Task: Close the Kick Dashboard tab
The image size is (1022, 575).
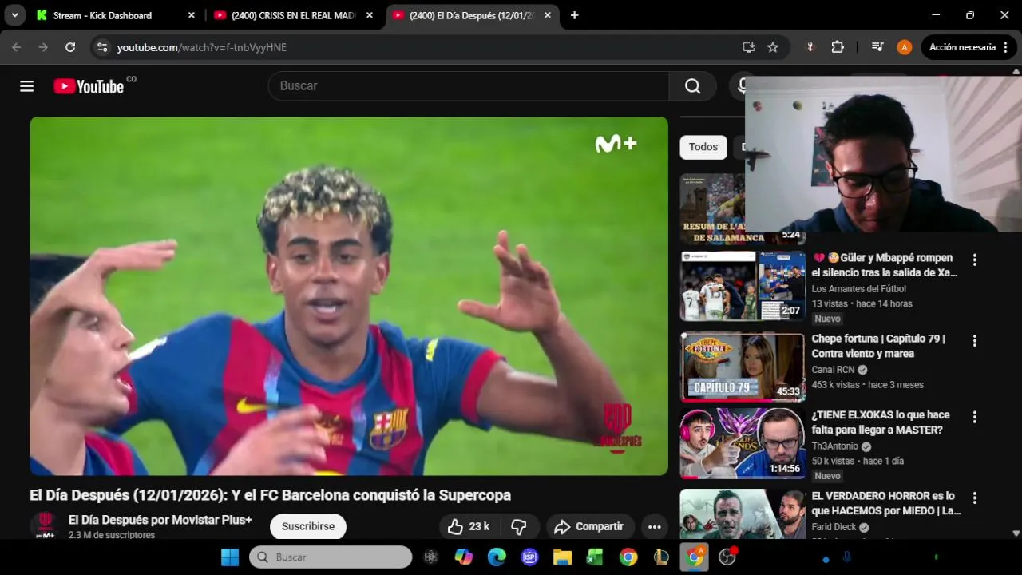Action: click(x=191, y=15)
